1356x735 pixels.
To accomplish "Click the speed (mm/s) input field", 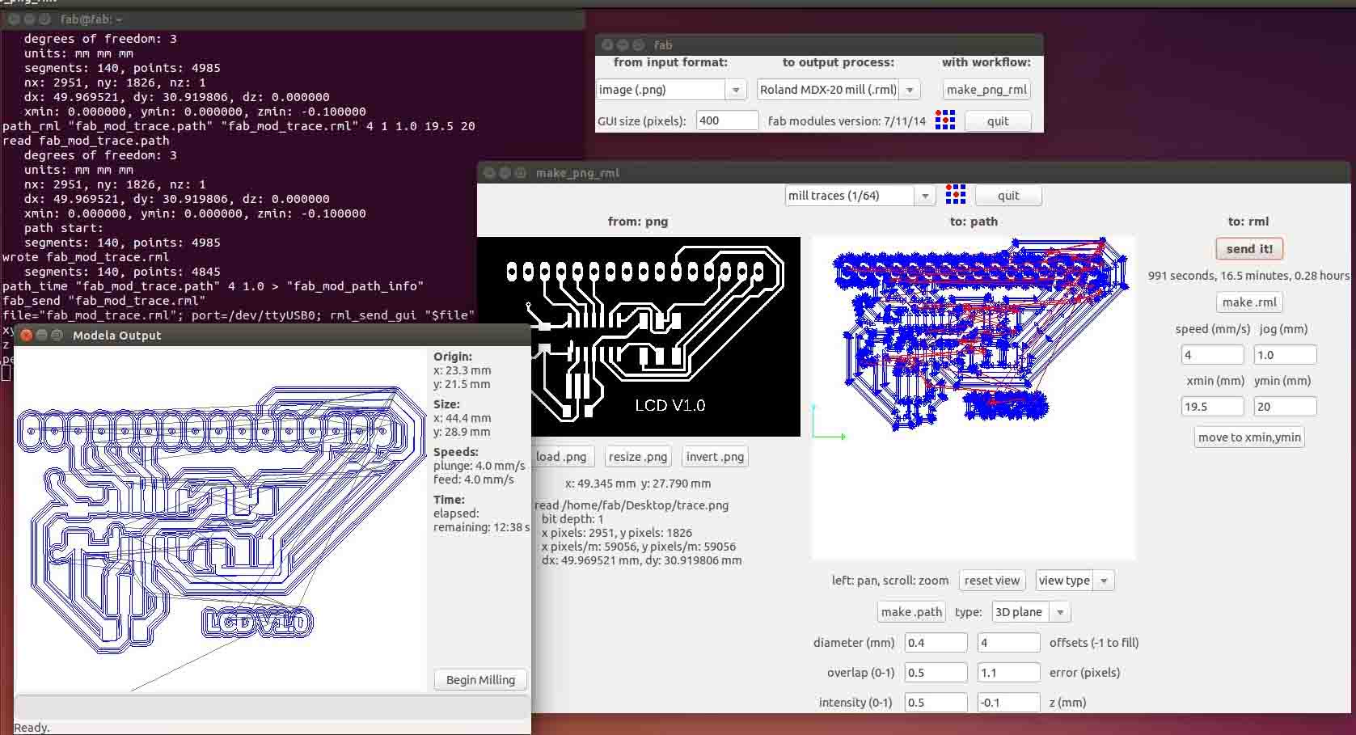I will point(1212,355).
